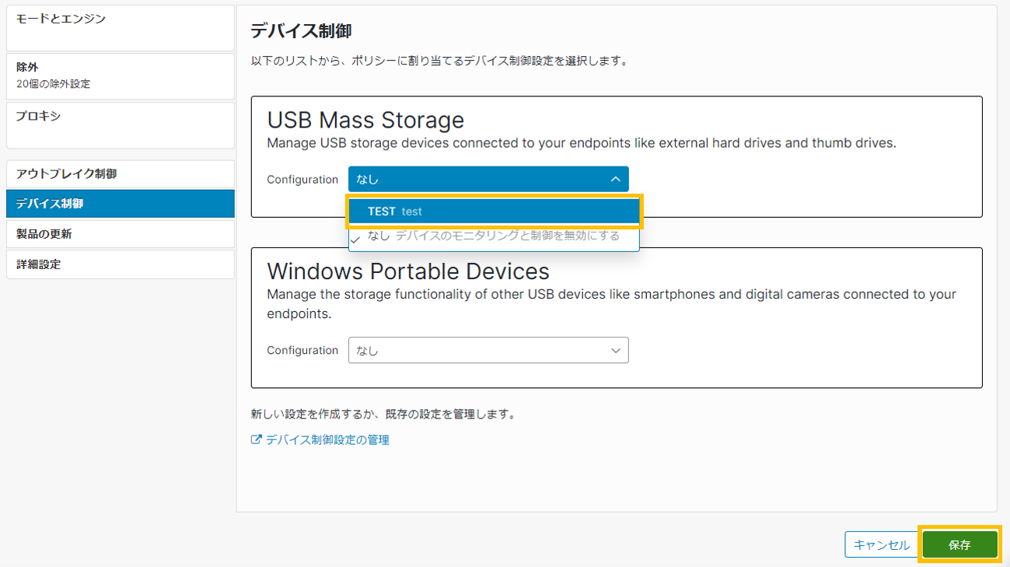Open the 除外 section in sidebar
1010x567 pixels.
[x=120, y=76]
